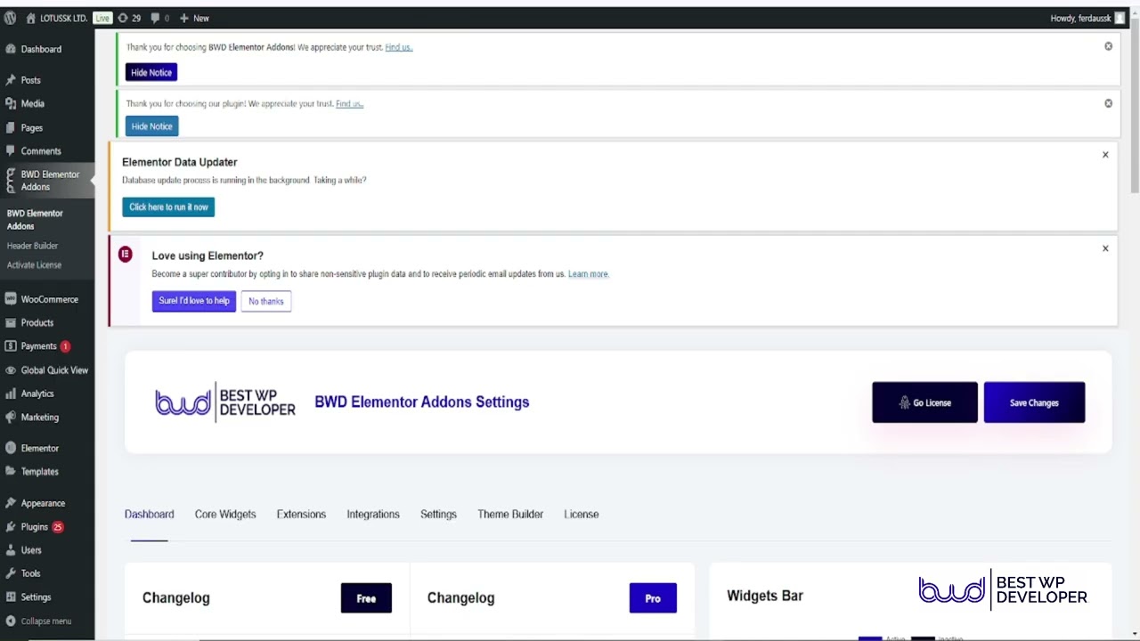Open Activate License submenu item
This screenshot has width=1140, height=641.
tap(34, 264)
